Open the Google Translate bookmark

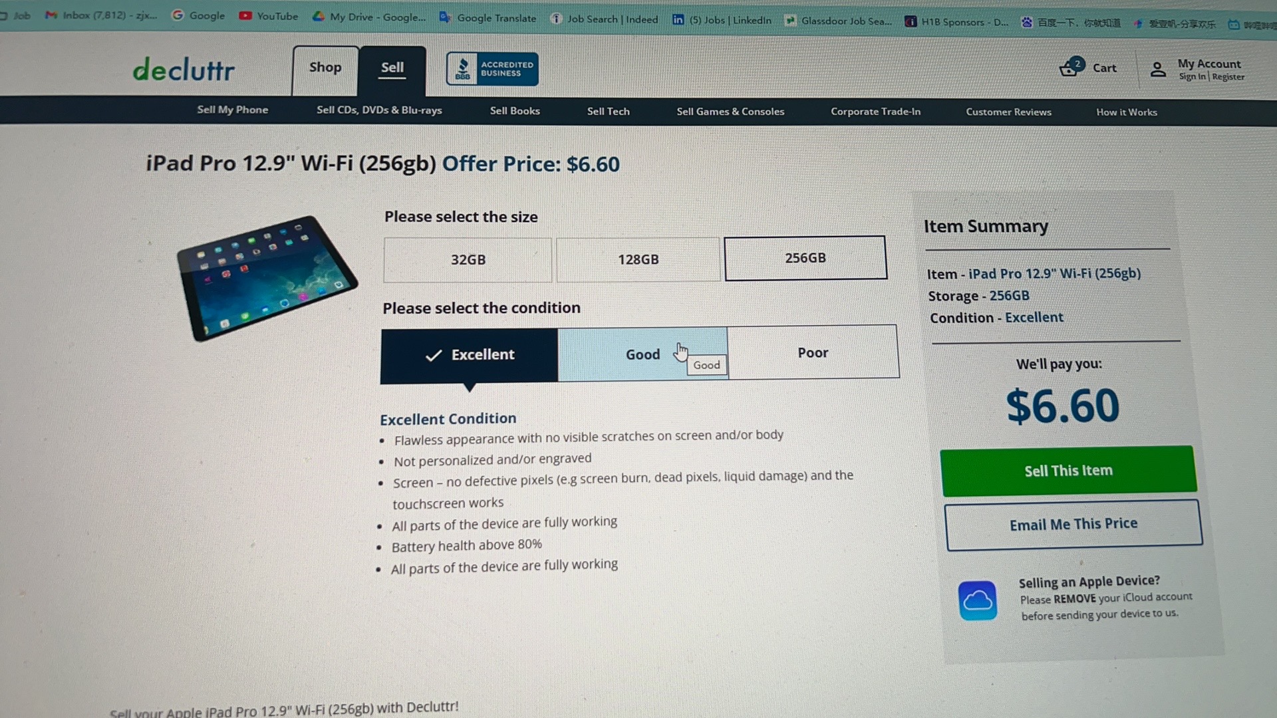[488, 18]
